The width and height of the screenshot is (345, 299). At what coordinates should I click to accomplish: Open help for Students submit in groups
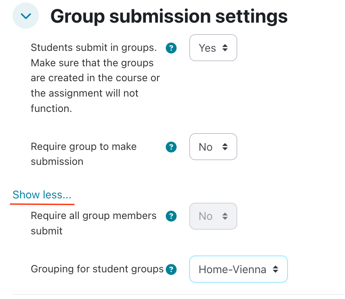171,48
